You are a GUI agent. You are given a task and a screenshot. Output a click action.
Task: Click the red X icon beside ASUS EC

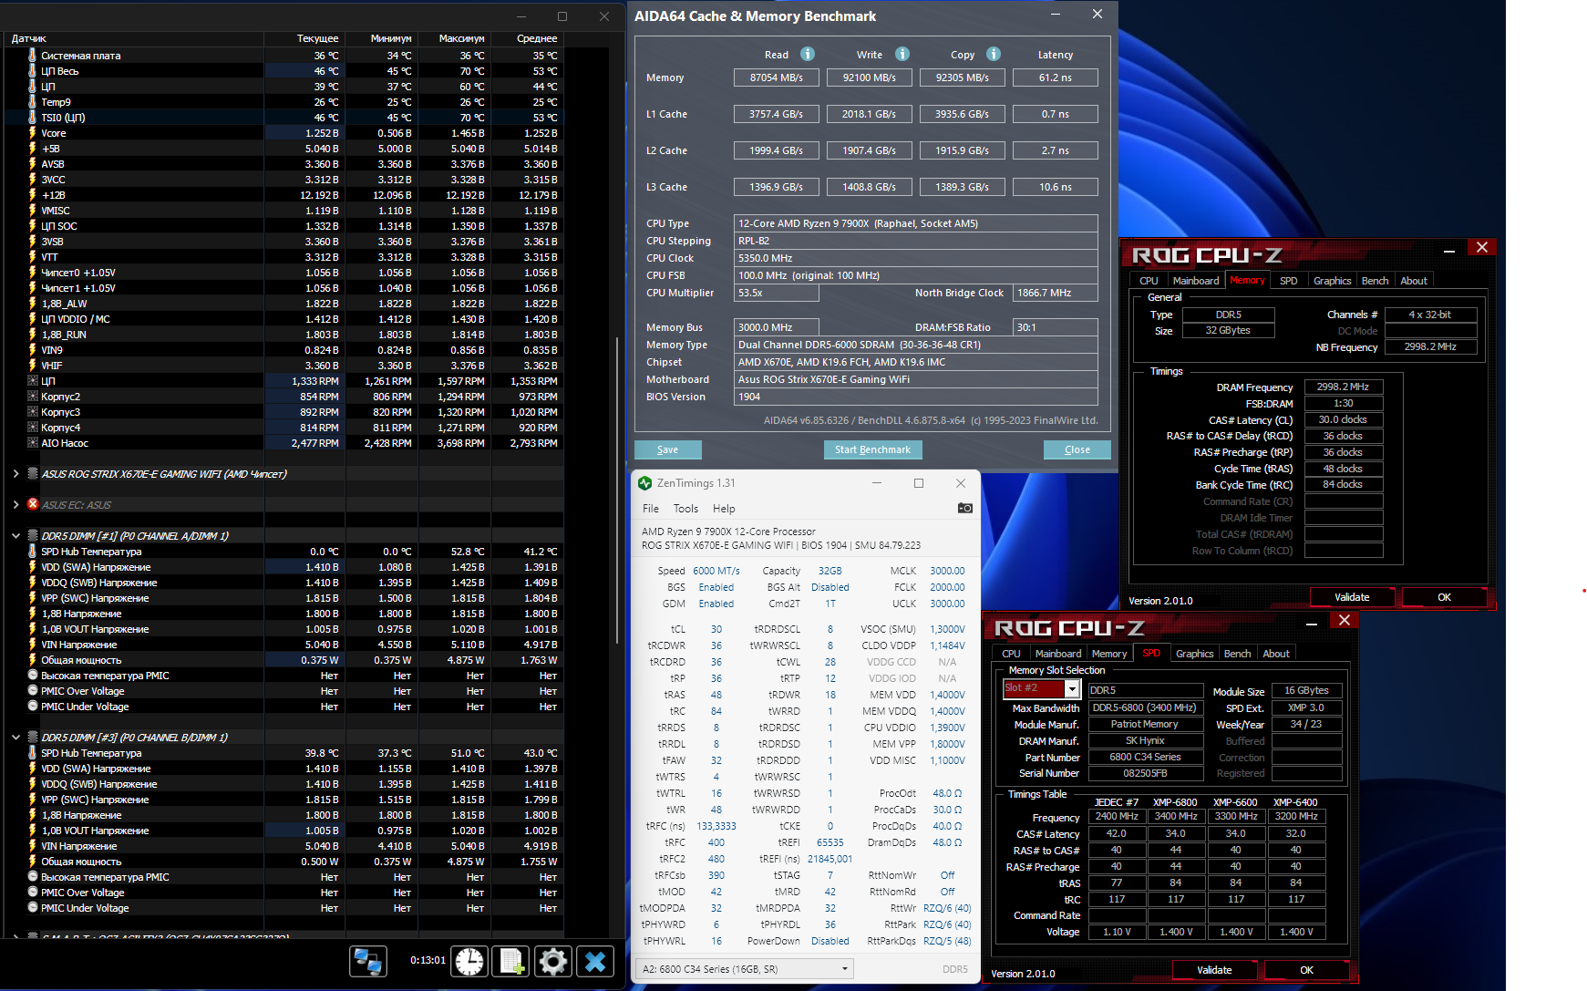[33, 504]
